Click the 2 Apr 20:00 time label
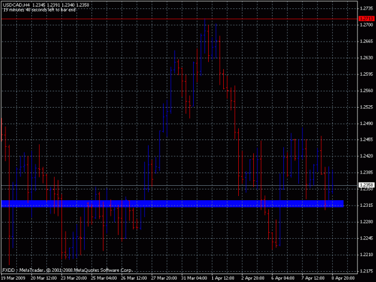This screenshot has height=282, width=376. click(x=253, y=278)
